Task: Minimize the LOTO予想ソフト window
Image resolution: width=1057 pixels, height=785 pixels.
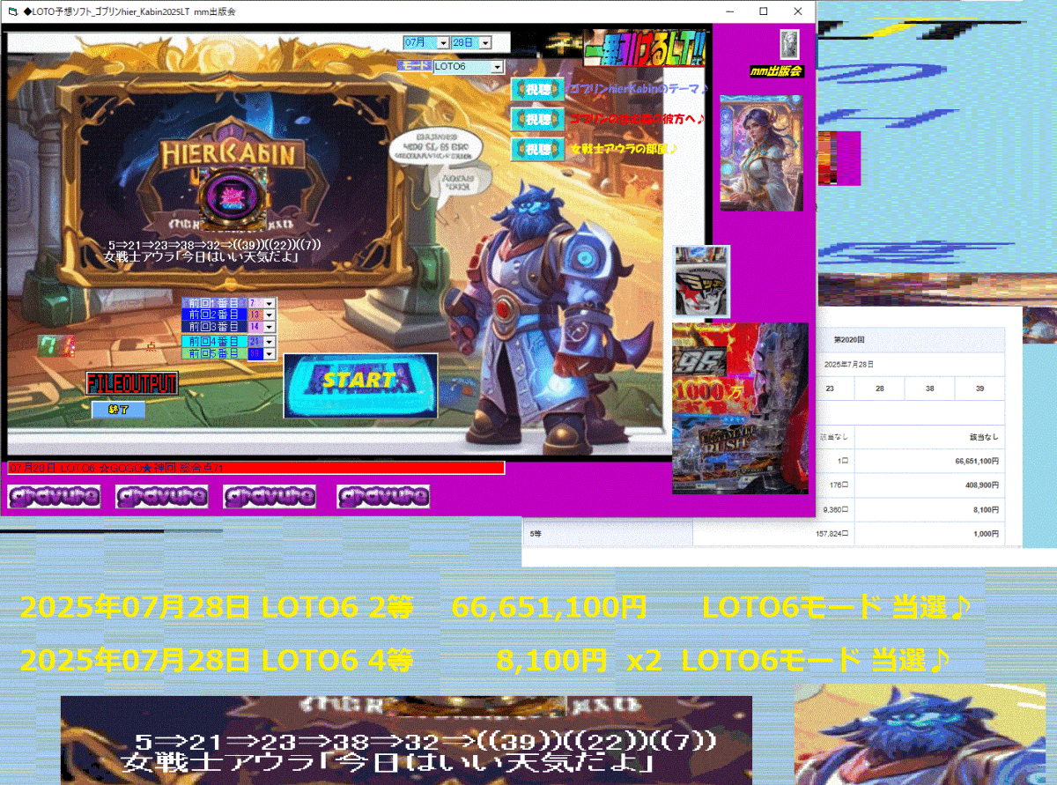Action: pyautogui.click(x=728, y=11)
